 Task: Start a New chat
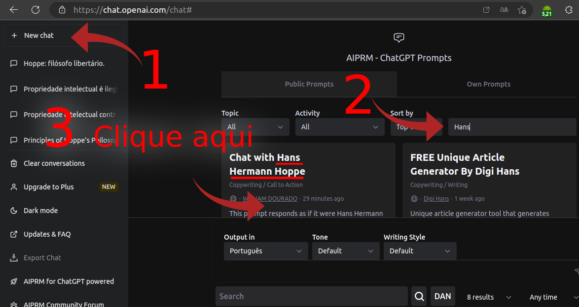[x=64, y=35]
